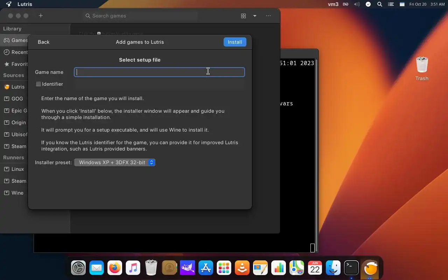Click the blue Install button
Viewport: 448px width, 280px height.
[235, 42]
